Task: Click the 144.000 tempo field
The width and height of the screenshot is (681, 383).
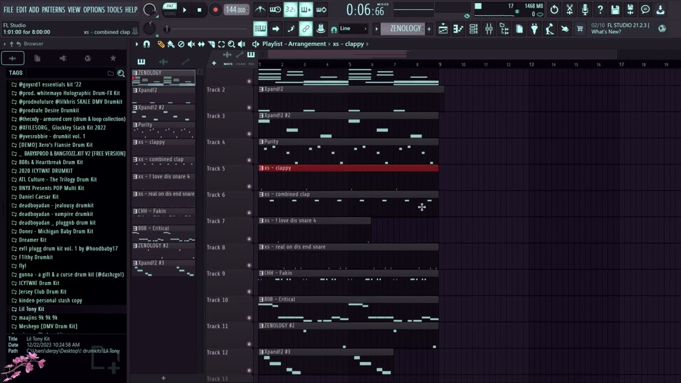Action: point(236,10)
